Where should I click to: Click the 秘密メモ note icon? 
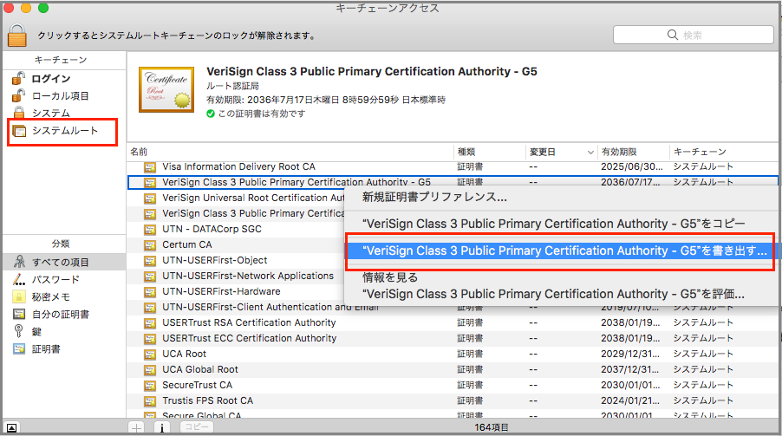click(x=19, y=296)
